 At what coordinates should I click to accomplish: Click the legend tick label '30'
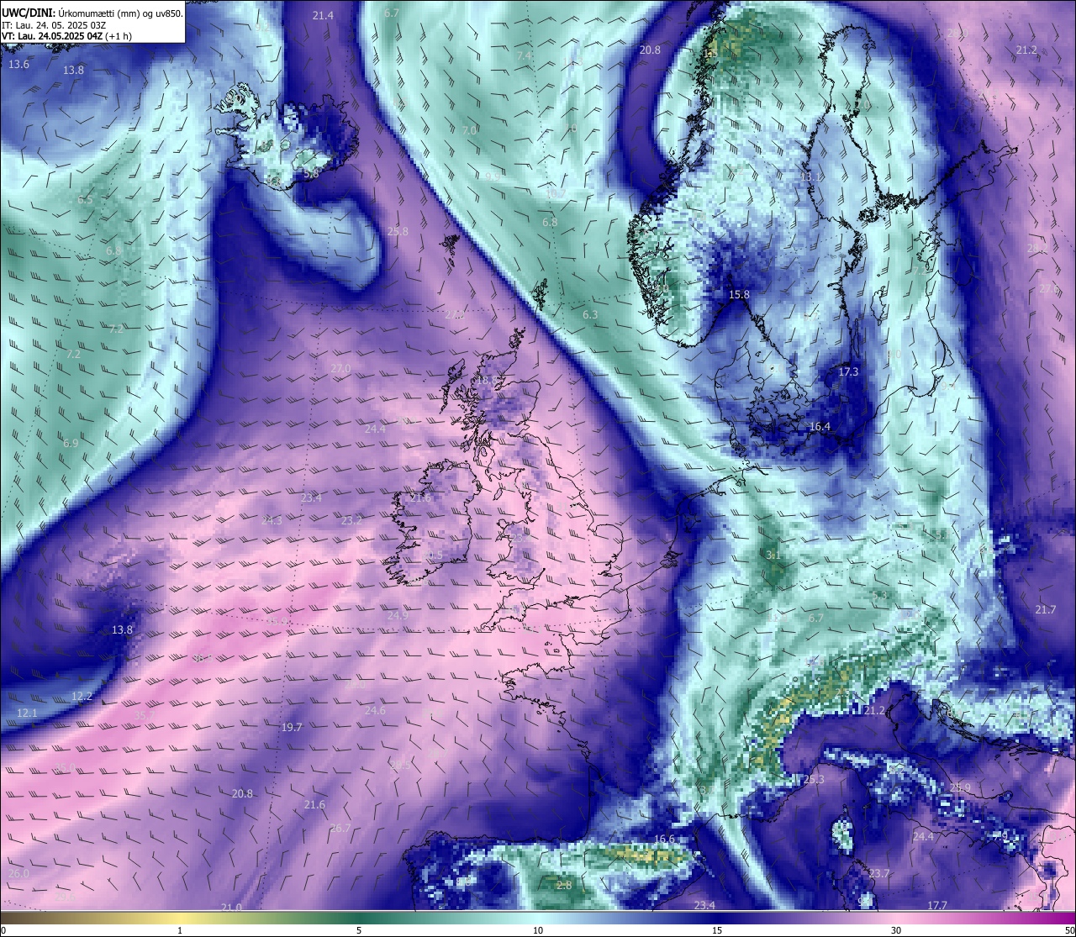tap(896, 930)
